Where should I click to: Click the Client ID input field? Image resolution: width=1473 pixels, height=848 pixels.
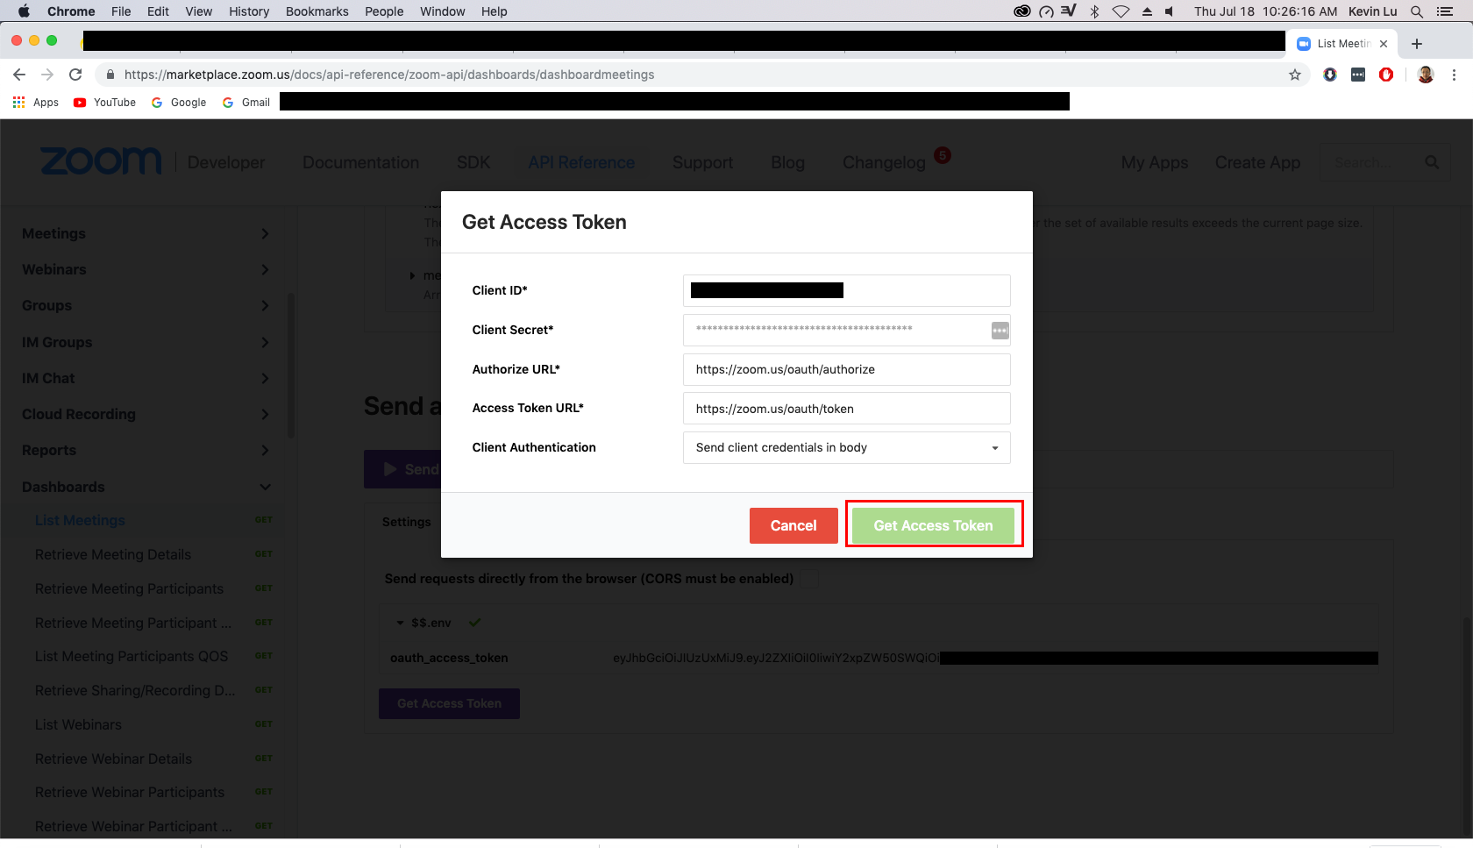tap(847, 290)
